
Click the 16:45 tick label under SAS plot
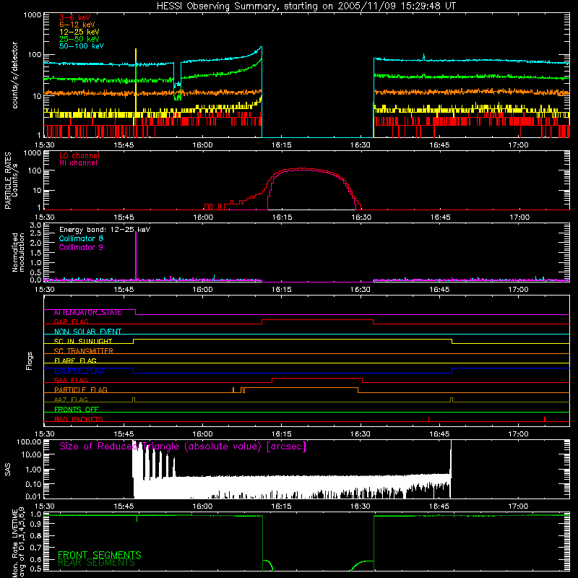[x=439, y=506]
